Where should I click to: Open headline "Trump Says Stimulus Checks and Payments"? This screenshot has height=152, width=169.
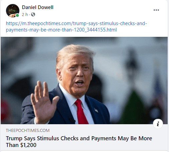click(x=61, y=138)
